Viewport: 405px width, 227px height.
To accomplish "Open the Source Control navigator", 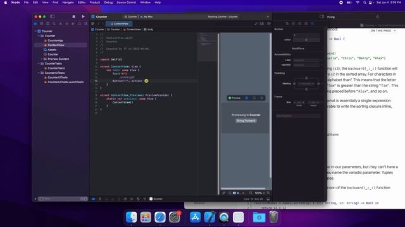I will coord(42,24).
